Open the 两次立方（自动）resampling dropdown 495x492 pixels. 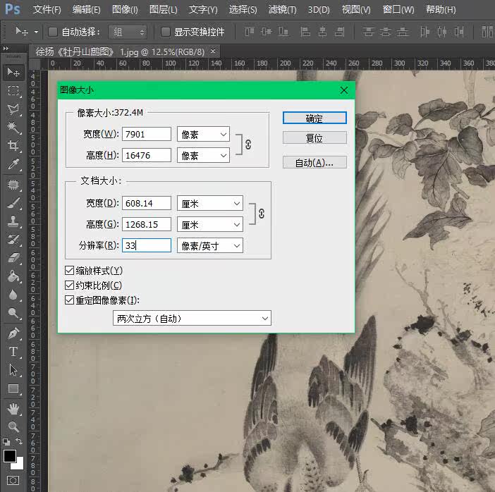pos(192,318)
